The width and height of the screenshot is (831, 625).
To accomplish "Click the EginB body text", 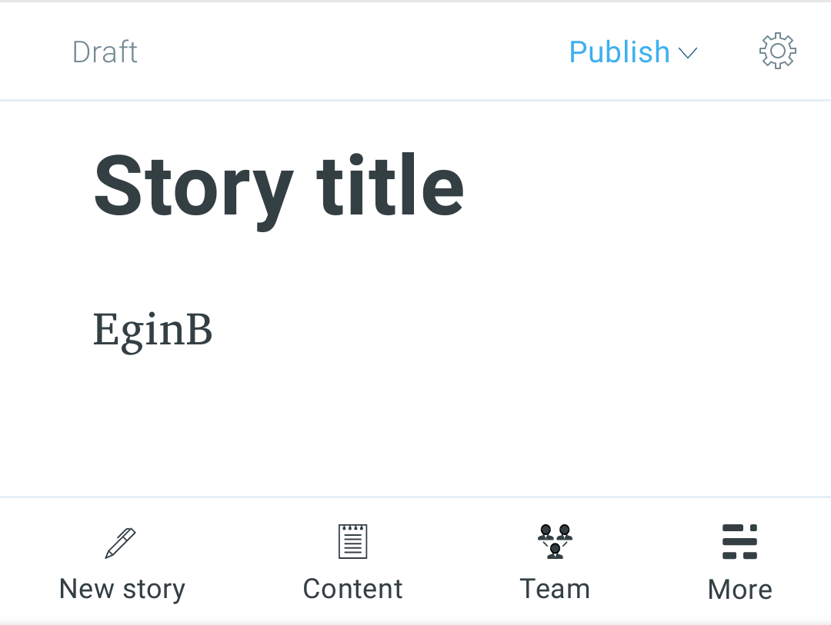I will pos(152,331).
